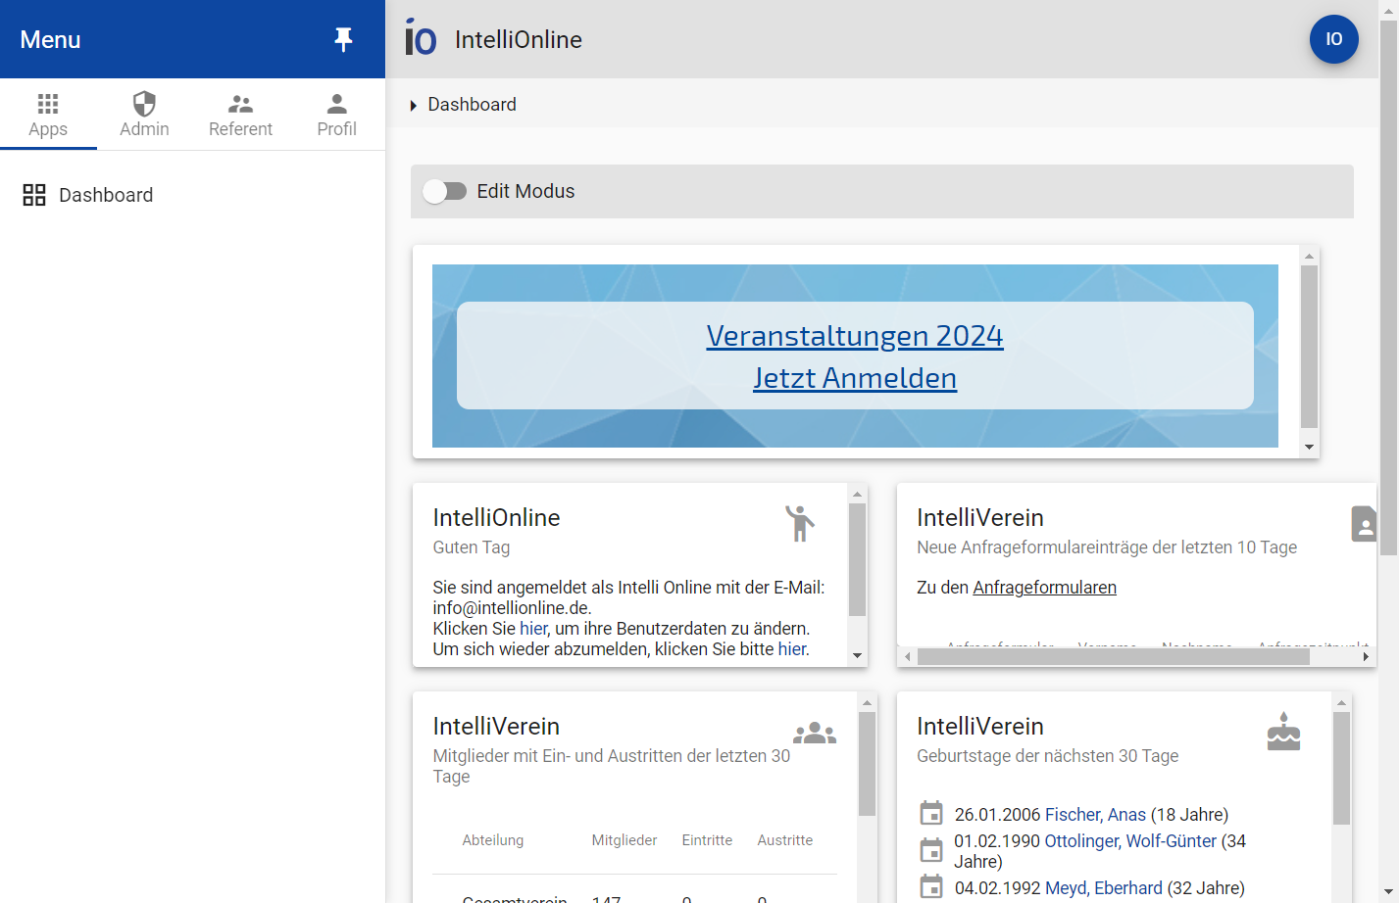Click the calendar icon beside 04.02.1992

pos(931,886)
